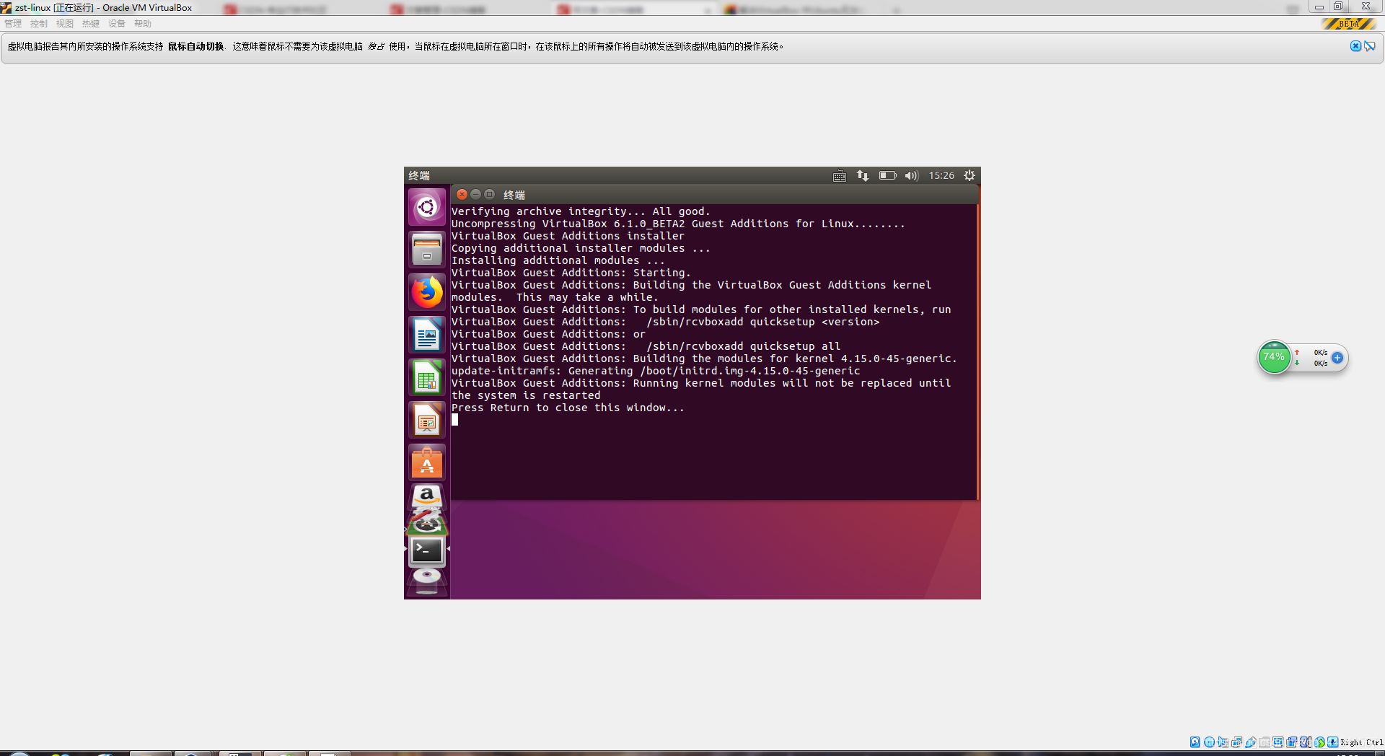The height and width of the screenshot is (756, 1385).
Task: Click the 'Verifying archive integrity... All good.' line
Action: pyautogui.click(x=581, y=211)
